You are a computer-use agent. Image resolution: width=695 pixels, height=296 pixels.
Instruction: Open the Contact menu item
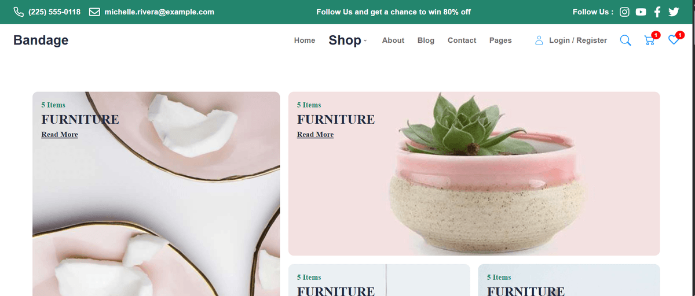click(x=462, y=40)
